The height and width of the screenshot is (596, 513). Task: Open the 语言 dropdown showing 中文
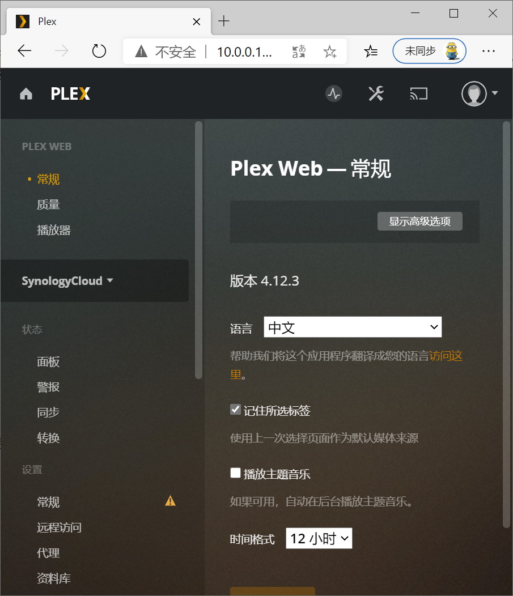[x=353, y=327]
